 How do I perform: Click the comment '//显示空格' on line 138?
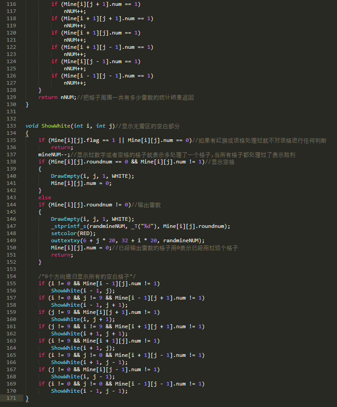click(x=220, y=162)
